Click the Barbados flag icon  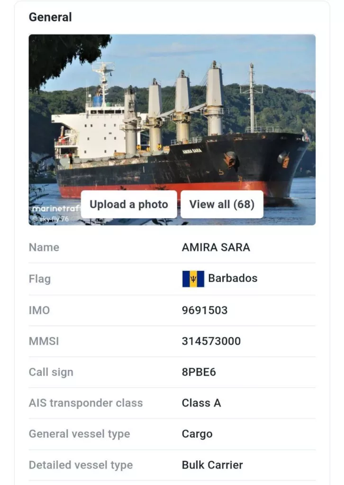pyautogui.click(x=193, y=278)
